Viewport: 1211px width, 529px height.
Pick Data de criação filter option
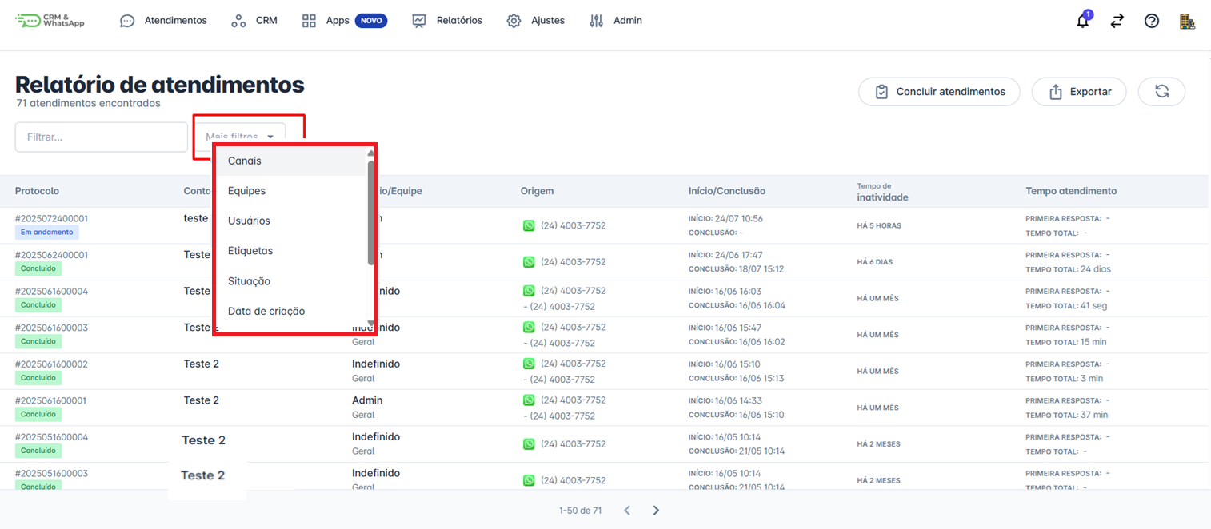[x=266, y=311]
